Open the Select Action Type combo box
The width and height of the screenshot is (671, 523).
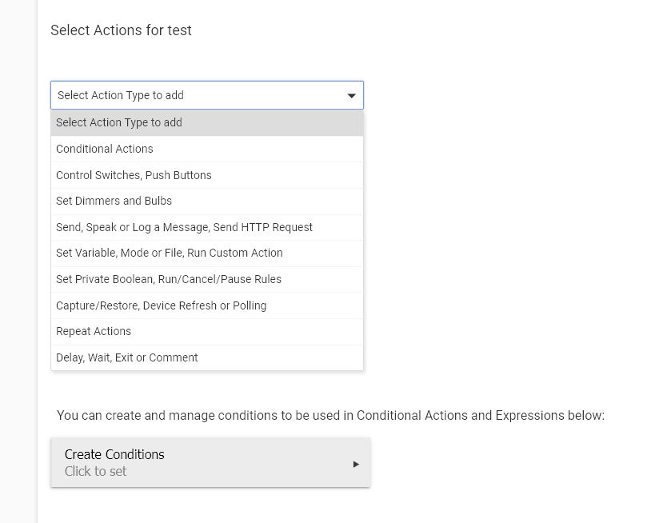pos(207,95)
